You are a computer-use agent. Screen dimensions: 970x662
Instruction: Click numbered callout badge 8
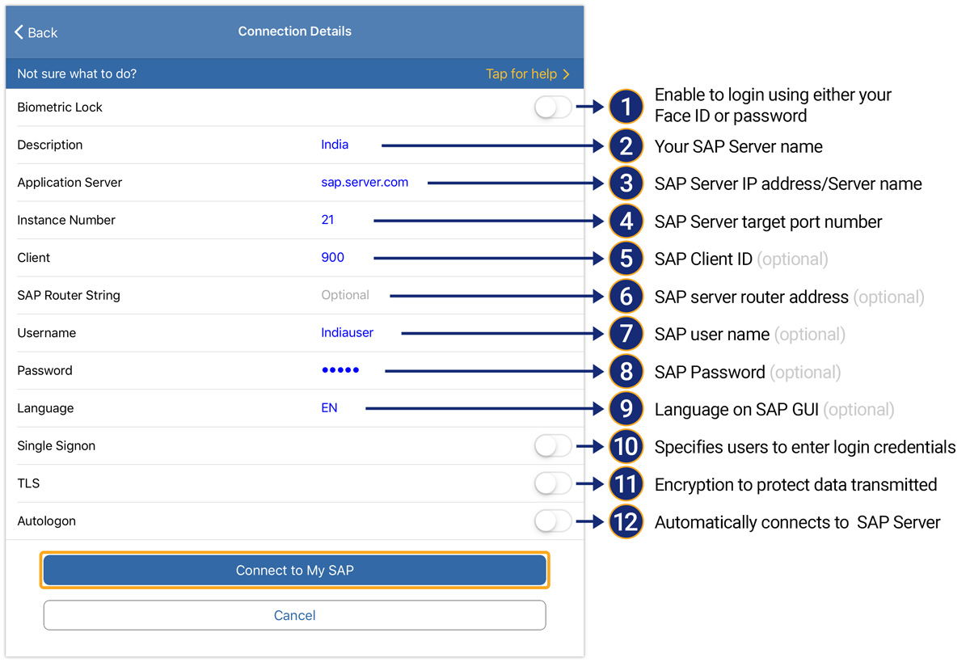(626, 372)
